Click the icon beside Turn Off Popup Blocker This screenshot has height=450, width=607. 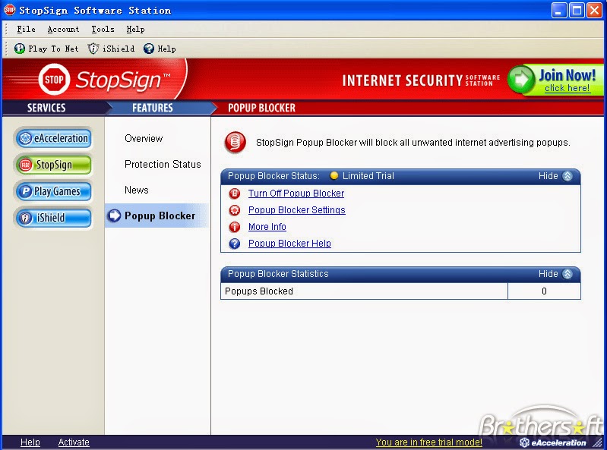pos(235,194)
